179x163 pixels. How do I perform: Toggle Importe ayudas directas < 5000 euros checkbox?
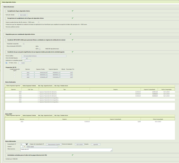coord(39,22)
